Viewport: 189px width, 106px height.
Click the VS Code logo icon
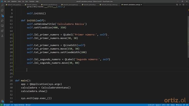pos(2,1)
